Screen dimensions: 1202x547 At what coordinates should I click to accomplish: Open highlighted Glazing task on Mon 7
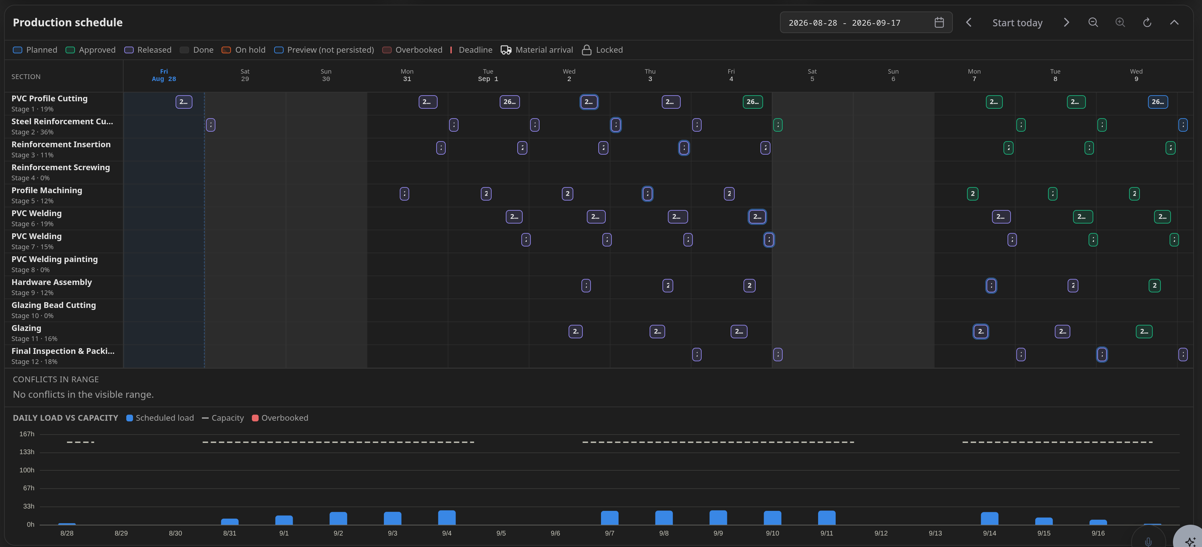click(981, 331)
